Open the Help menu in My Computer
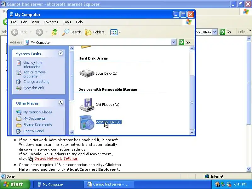 point(79,22)
